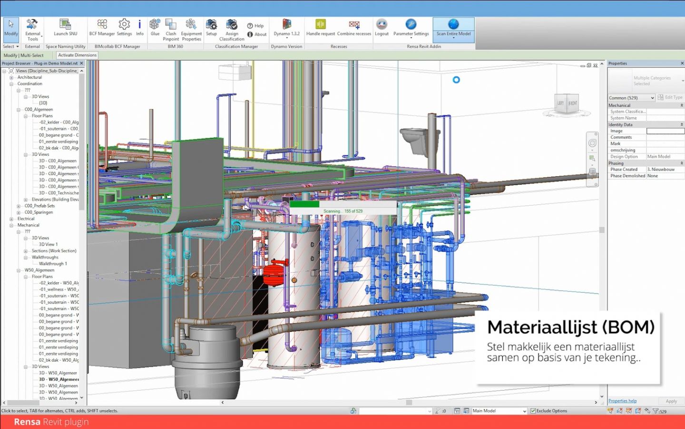Open the Common (529) category filter dropdown

632,98
